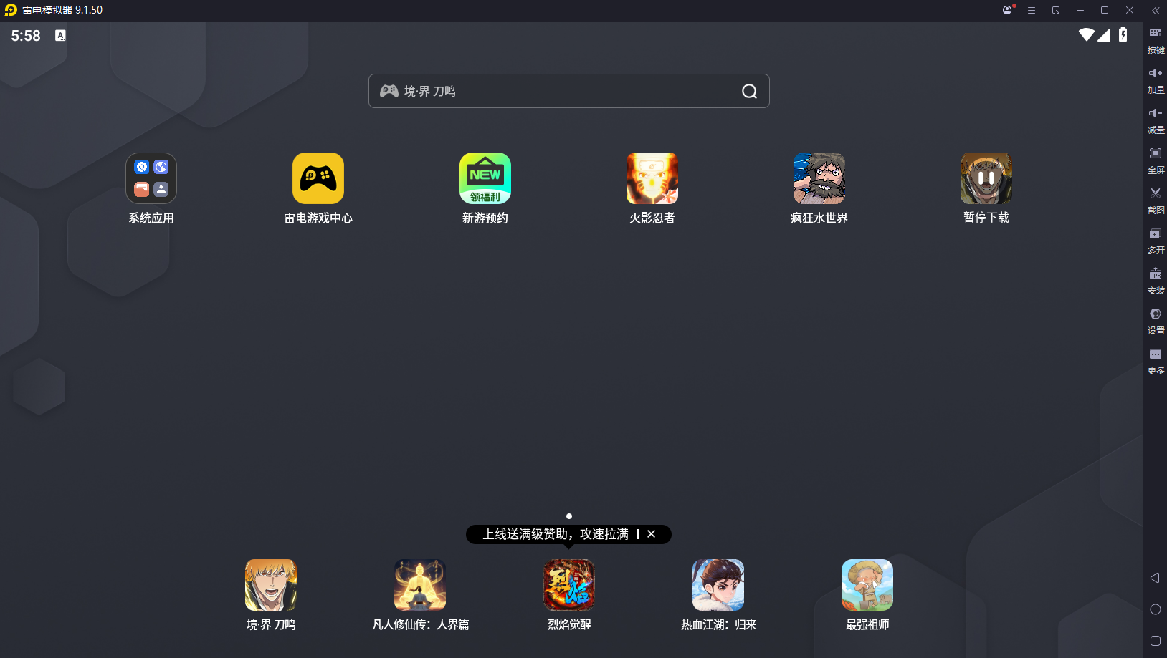Click 安装 to install an APK
The height and width of the screenshot is (658, 1167).
1156,281
